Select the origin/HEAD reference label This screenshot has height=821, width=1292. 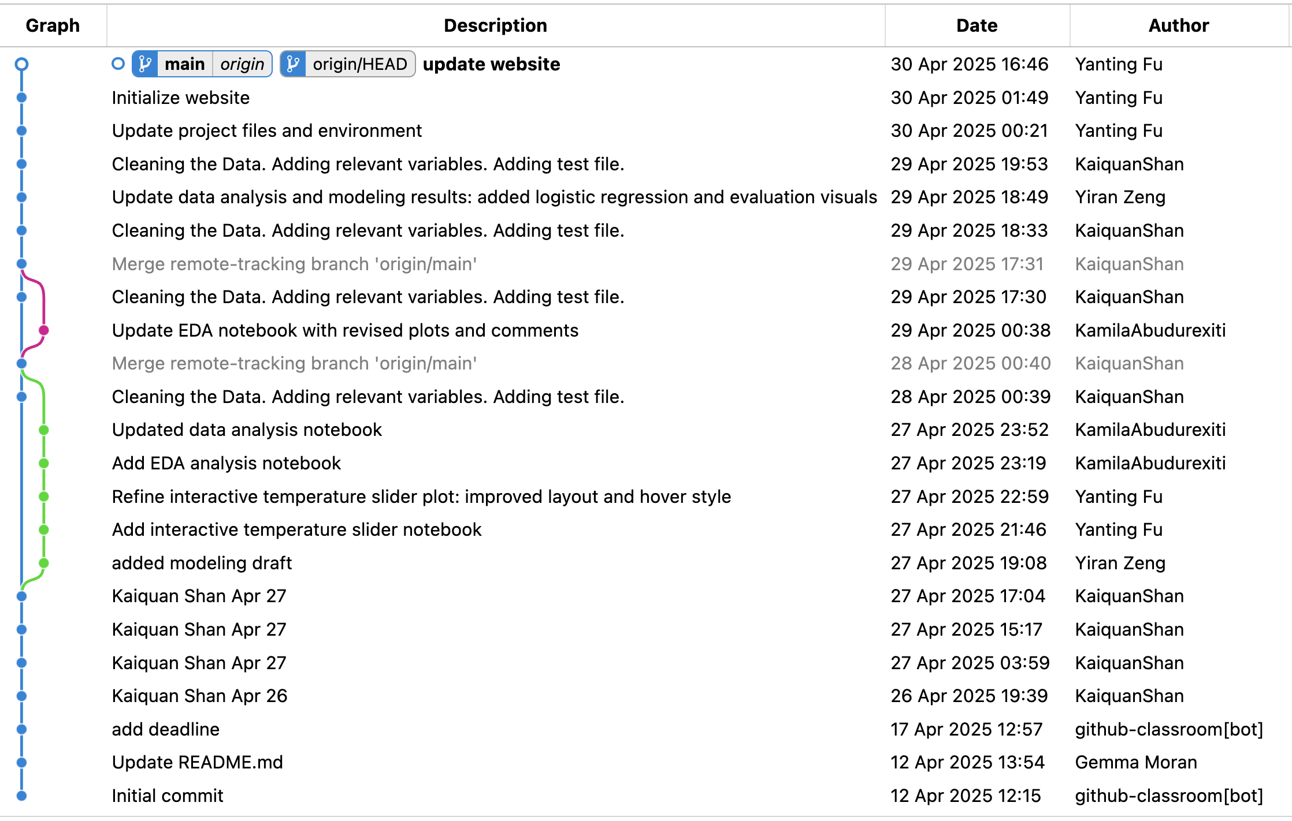point(359,64)
